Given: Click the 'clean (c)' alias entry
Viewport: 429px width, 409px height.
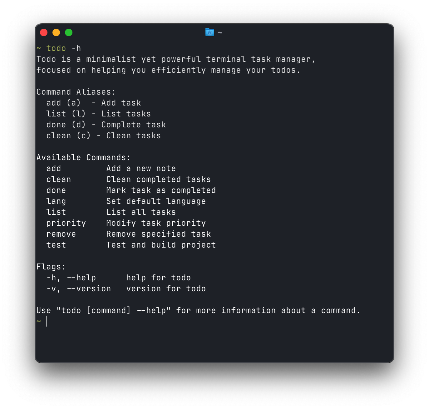Looking at the screenshot, I should [x=68, y=136].
